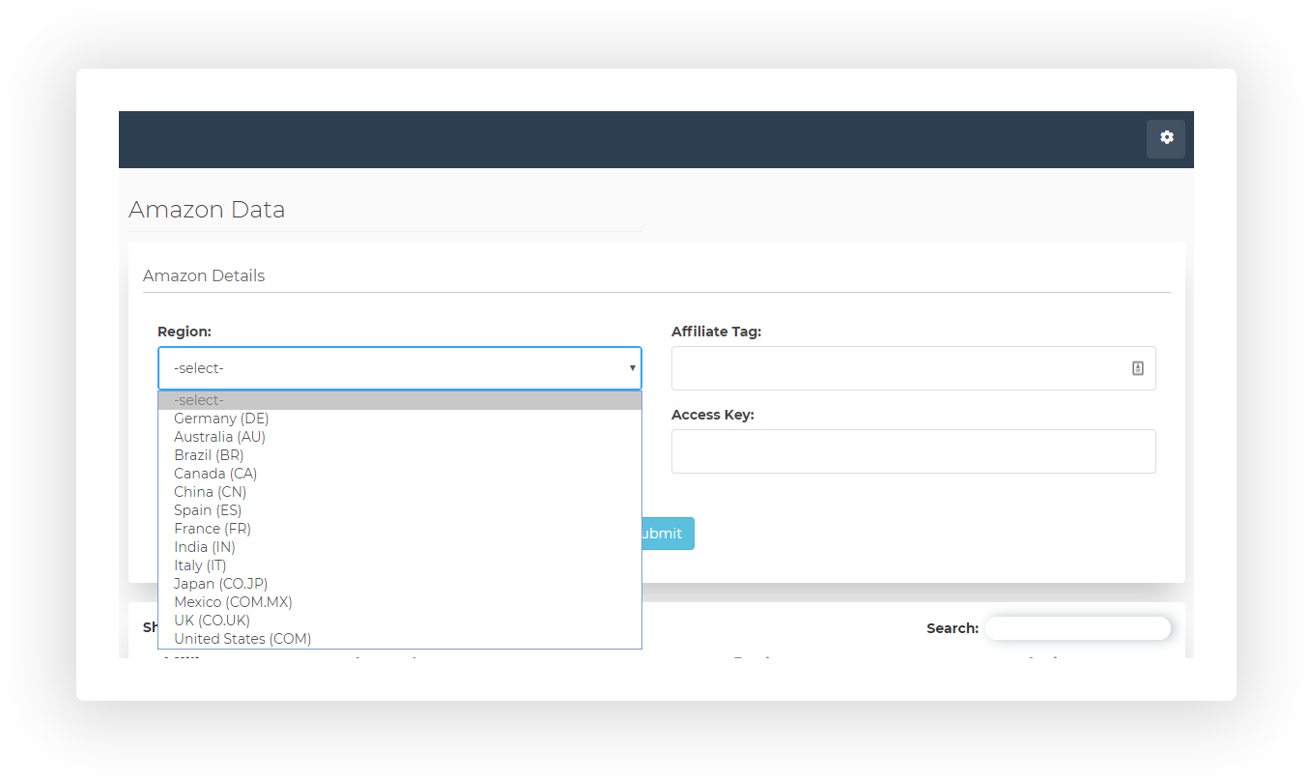Click the autofill icon in Affiliate Tag
1309x781 pixels.
(x=1137, y=368)
